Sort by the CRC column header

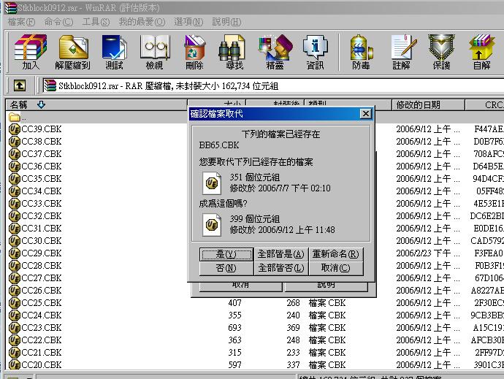485,105
